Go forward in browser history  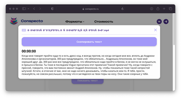40,9
